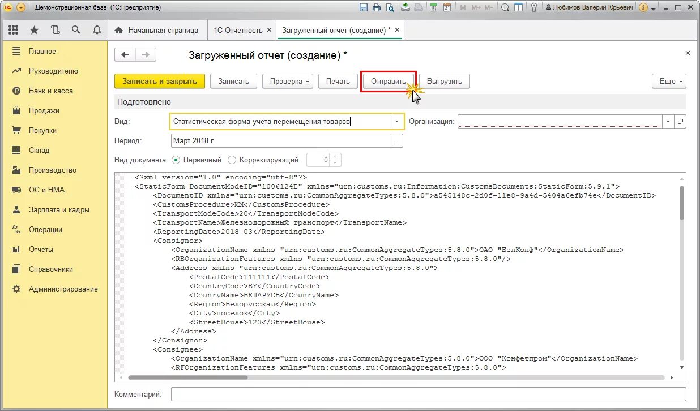Open the 1C main menu dropdown icon
Screen dimensions: 700x411
point(21,7)
